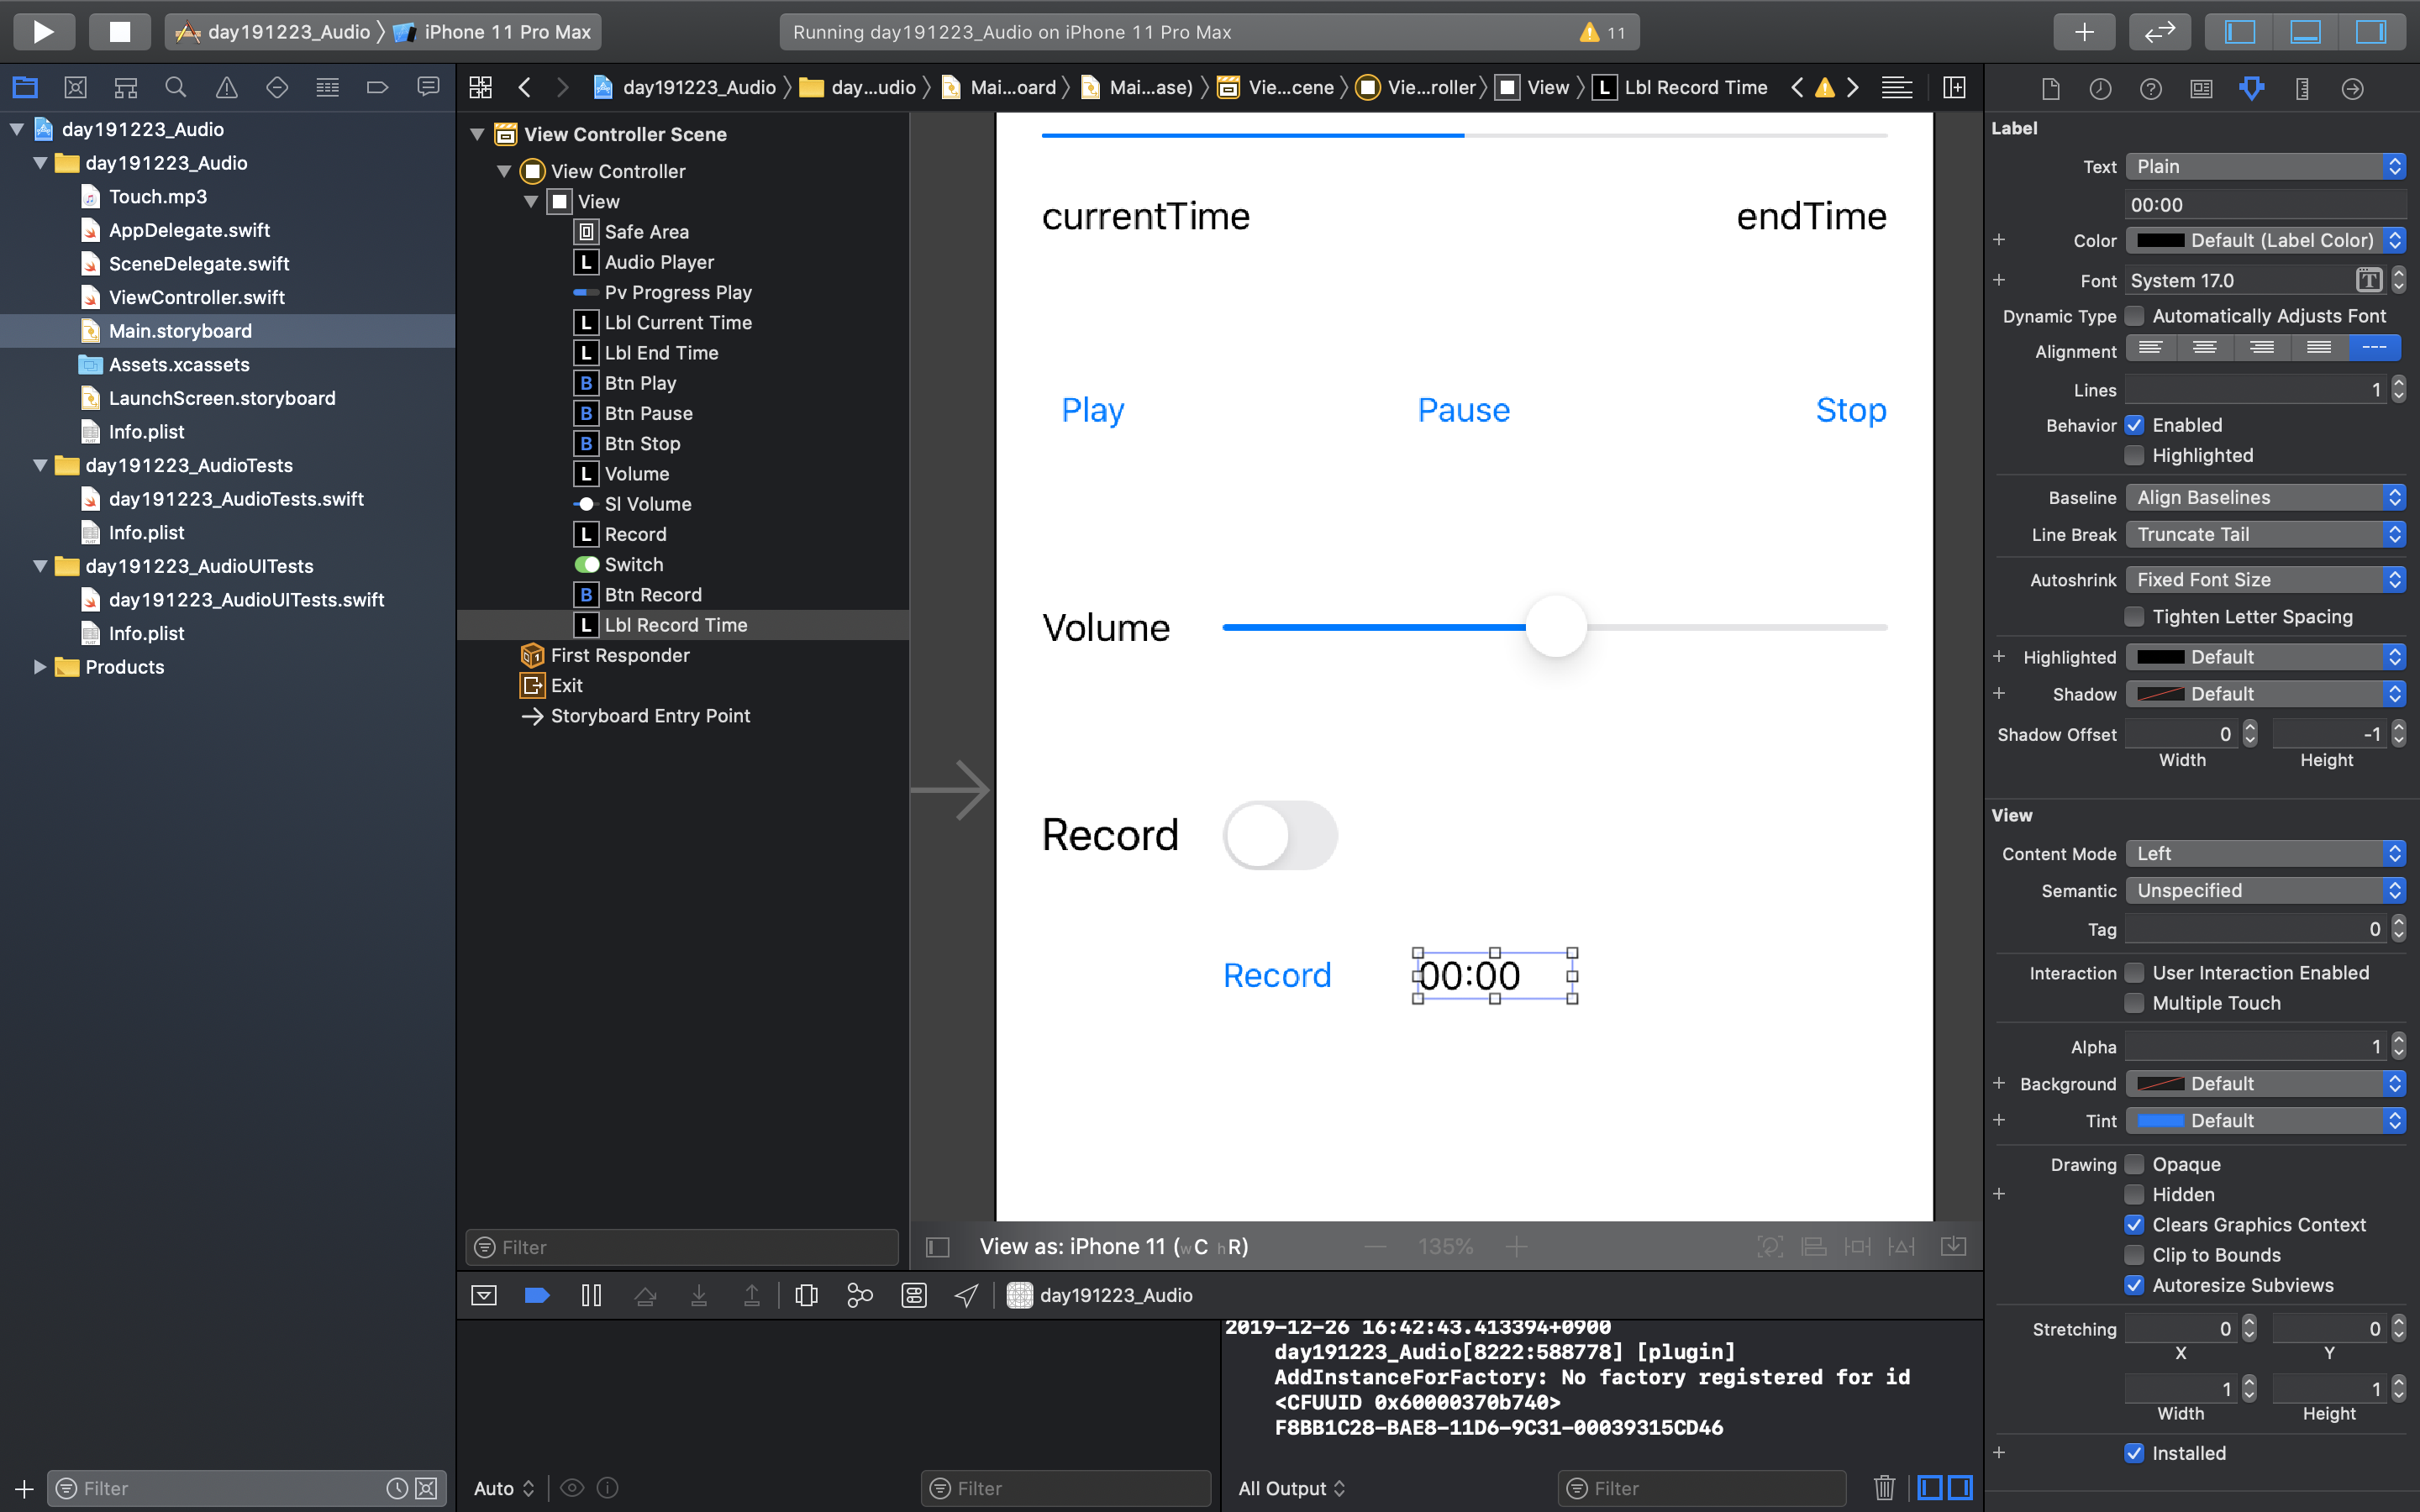Switch to the Size inspector ruler icon

click(x=2302, y=89)
